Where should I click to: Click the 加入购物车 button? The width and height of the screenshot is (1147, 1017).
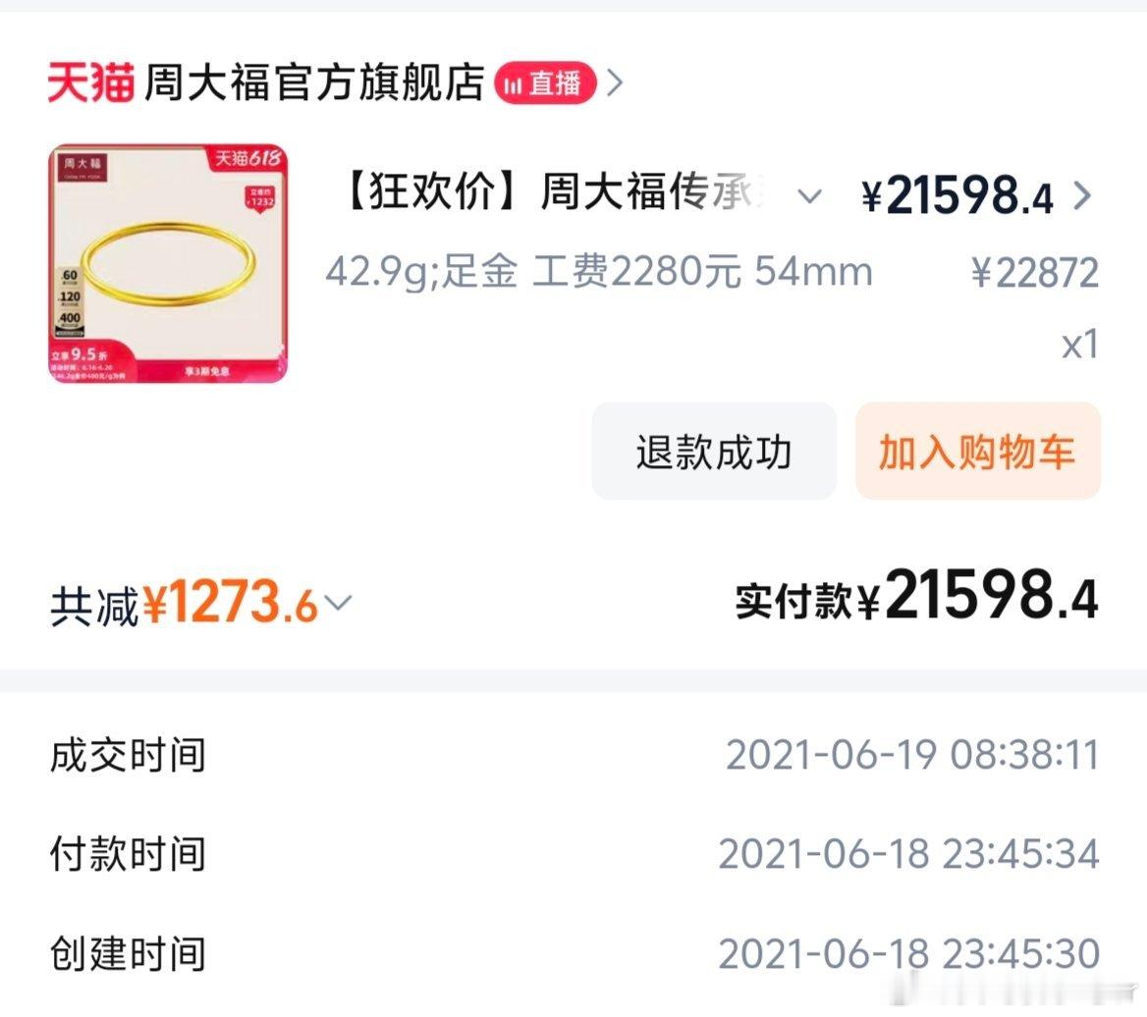point(976,451)
